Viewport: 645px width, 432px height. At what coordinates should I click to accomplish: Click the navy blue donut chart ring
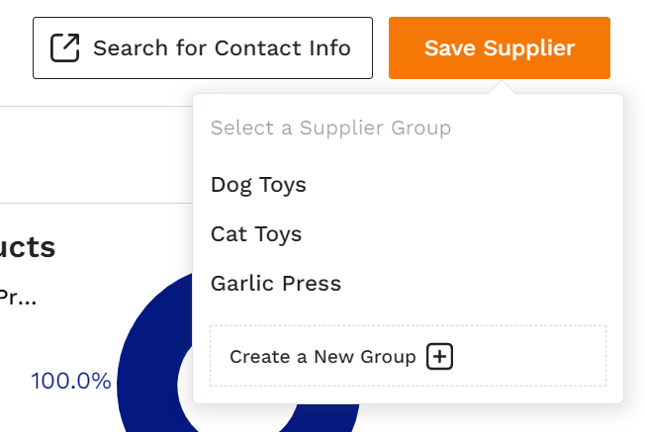click(152, 370)
